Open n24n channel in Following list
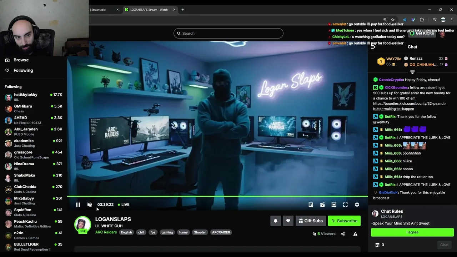Screen dimensions: 457x257 34,235
